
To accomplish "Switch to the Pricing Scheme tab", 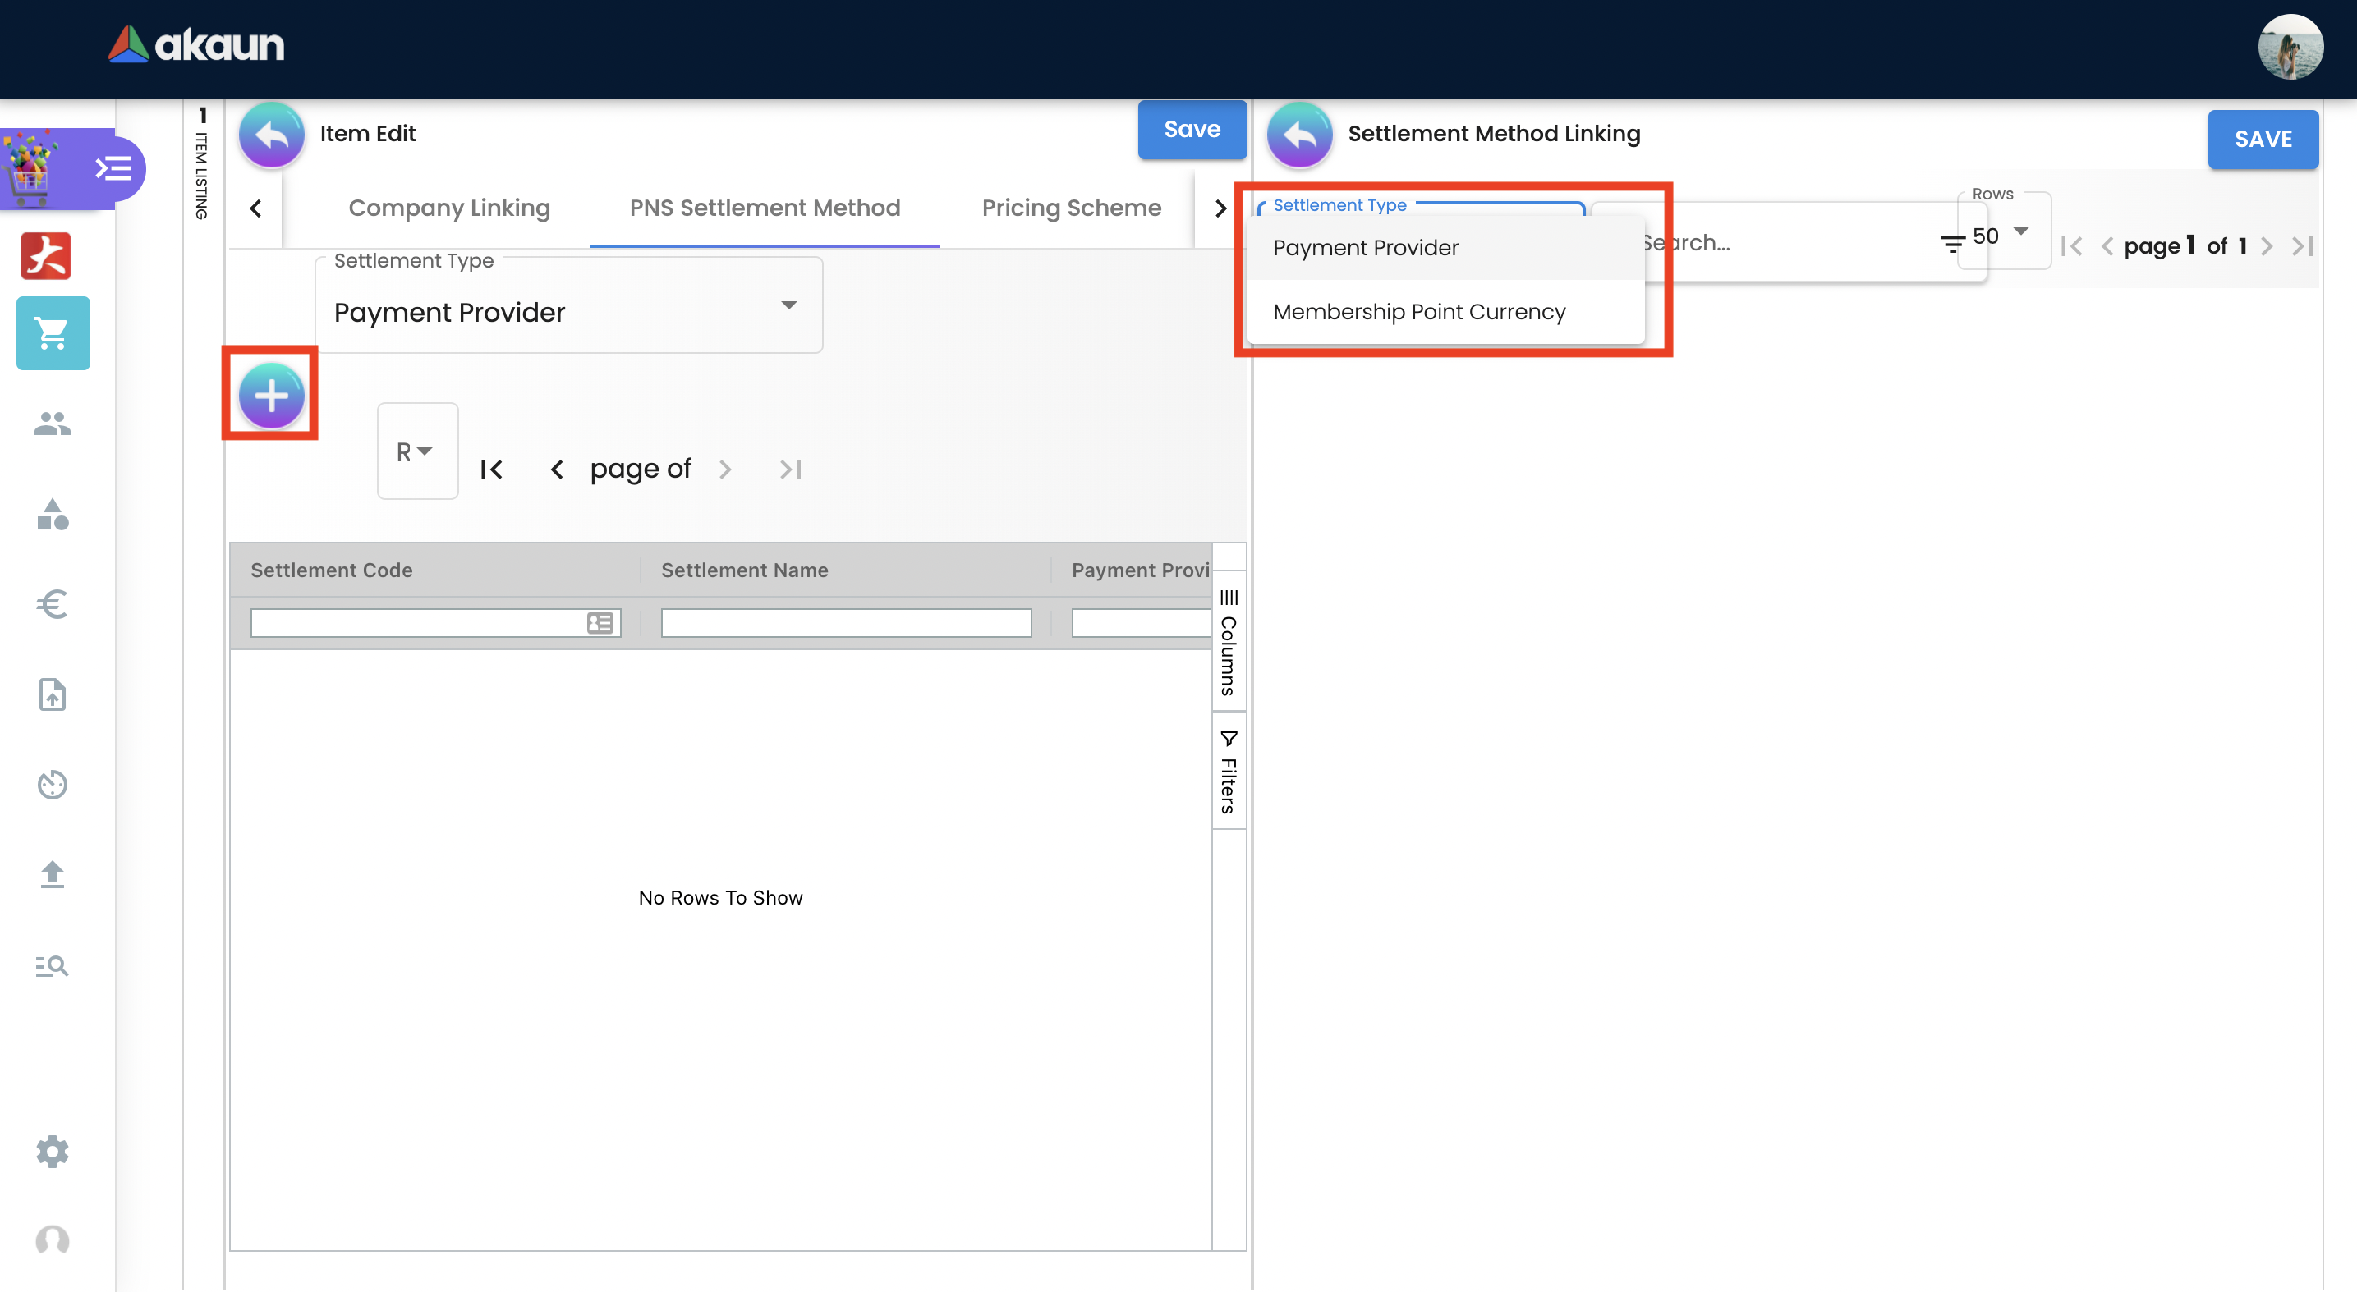I will (1072, 208).
